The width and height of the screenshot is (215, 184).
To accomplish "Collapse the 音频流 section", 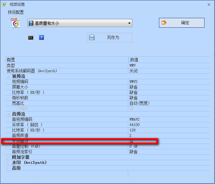I will 8,114.
